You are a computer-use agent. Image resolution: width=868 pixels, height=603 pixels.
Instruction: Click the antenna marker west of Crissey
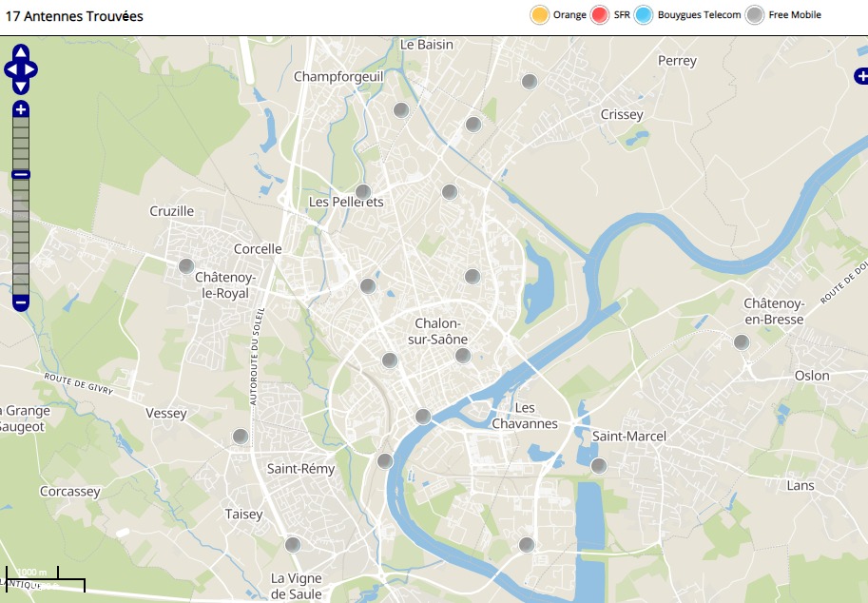530,81
